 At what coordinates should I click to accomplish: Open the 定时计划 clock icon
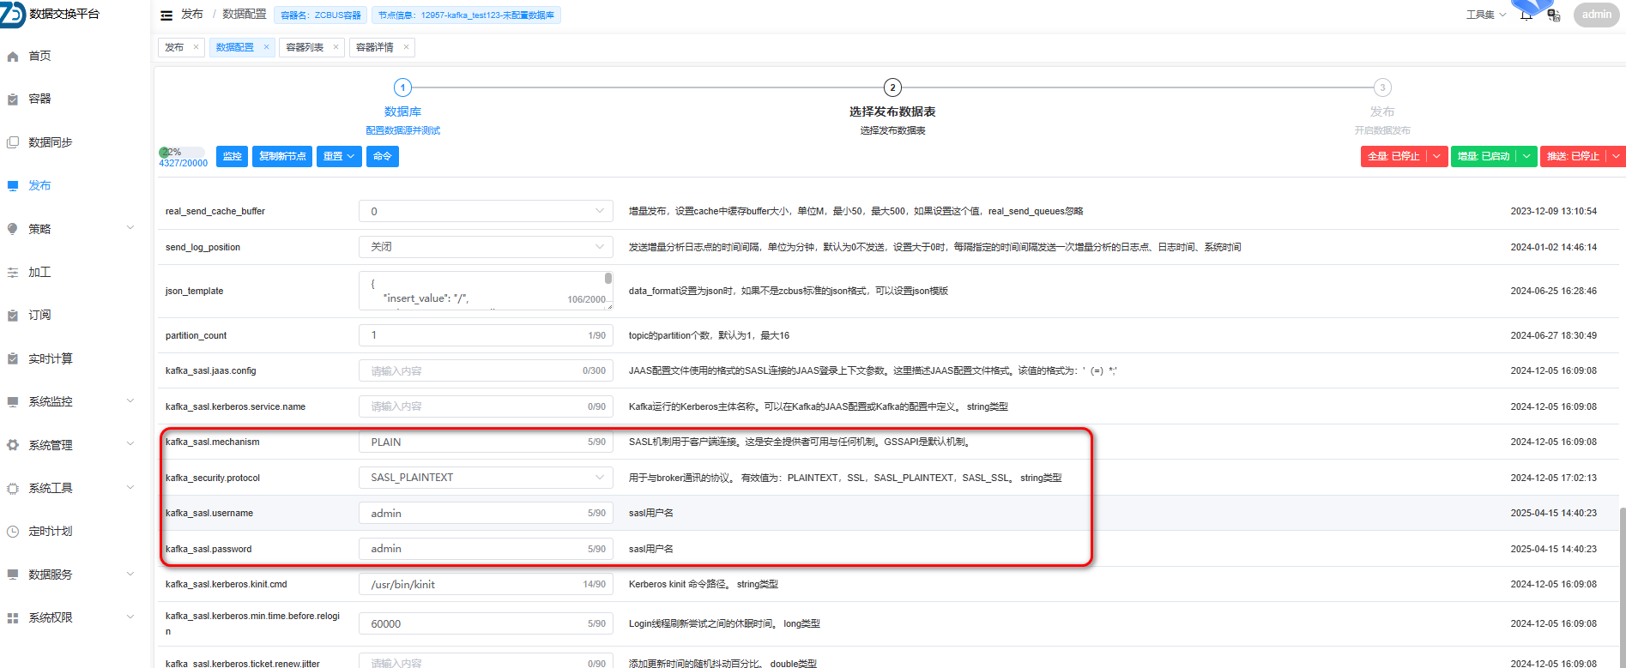click(13, 532)
